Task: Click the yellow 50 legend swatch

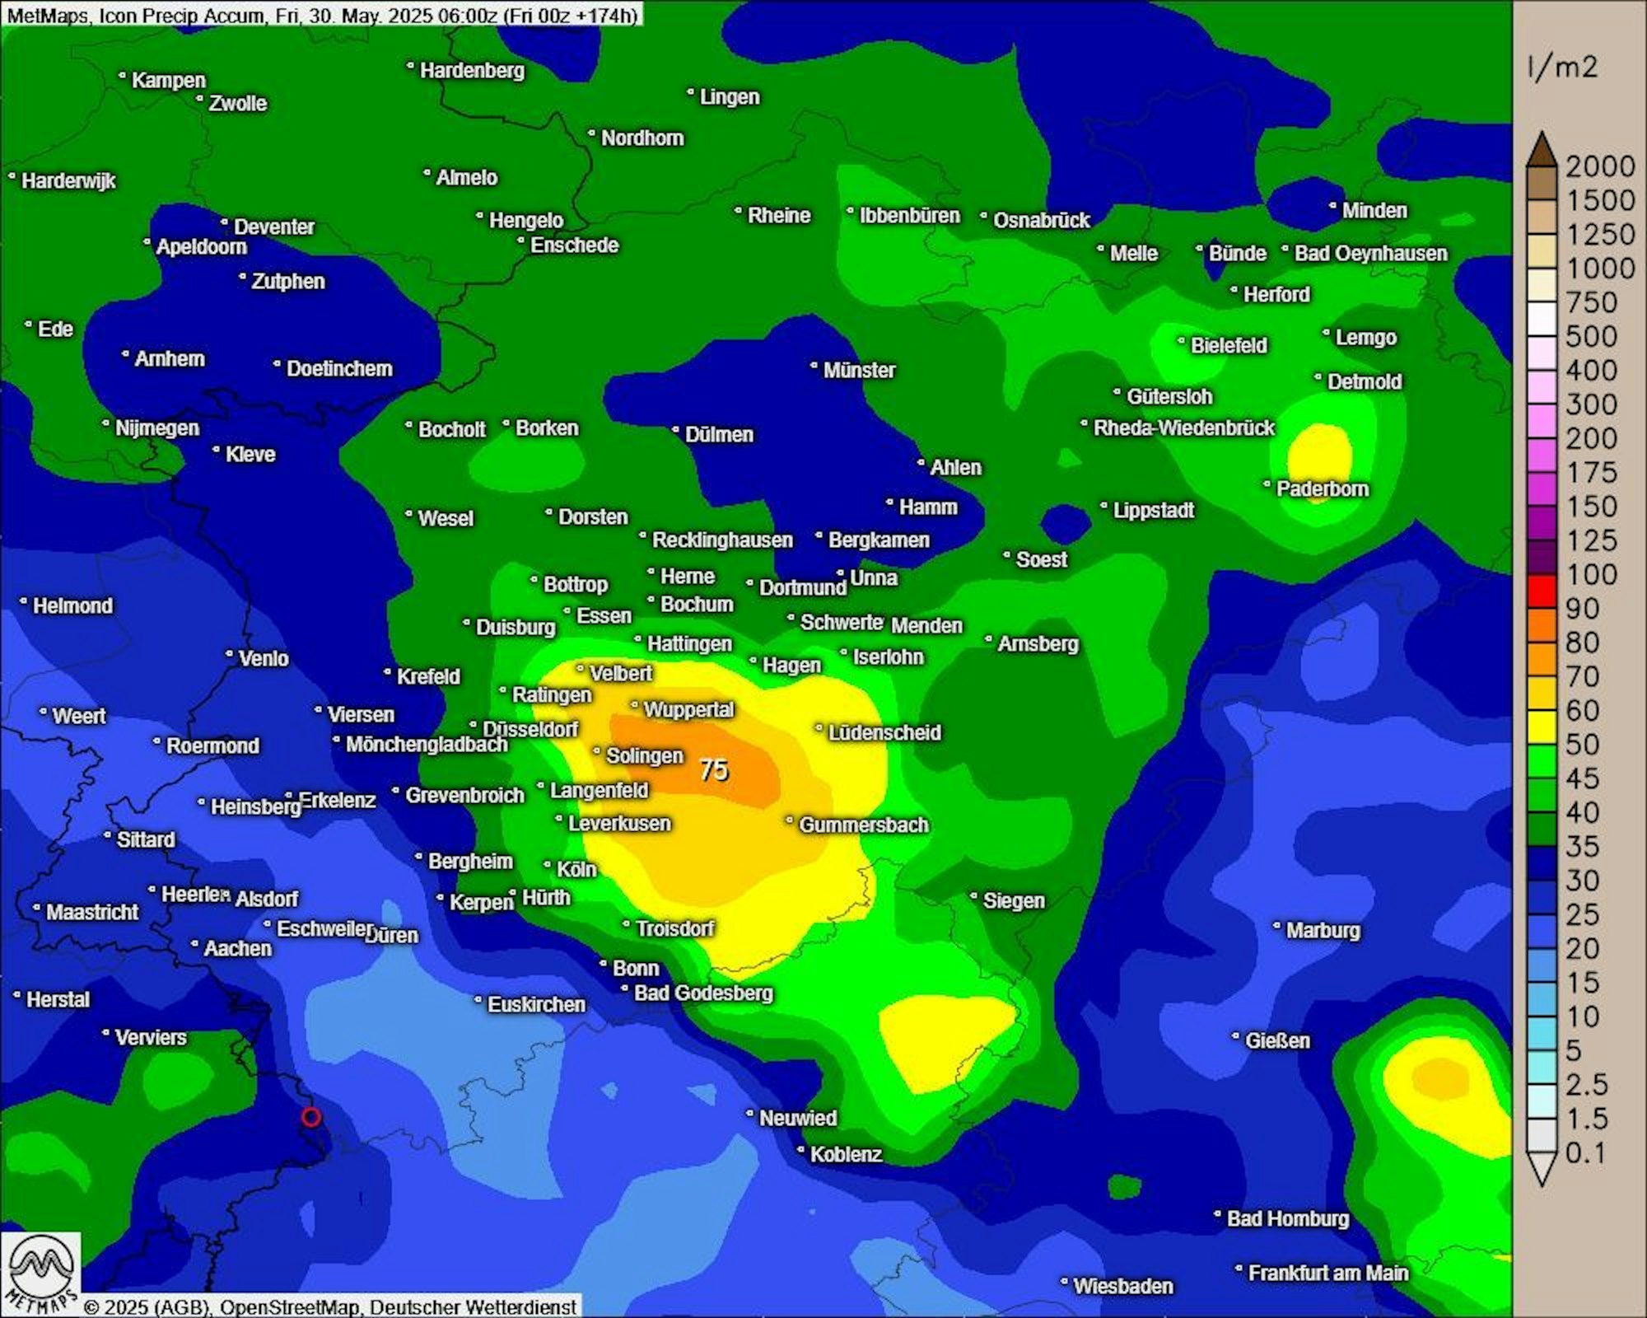Action: point(1542,726)
